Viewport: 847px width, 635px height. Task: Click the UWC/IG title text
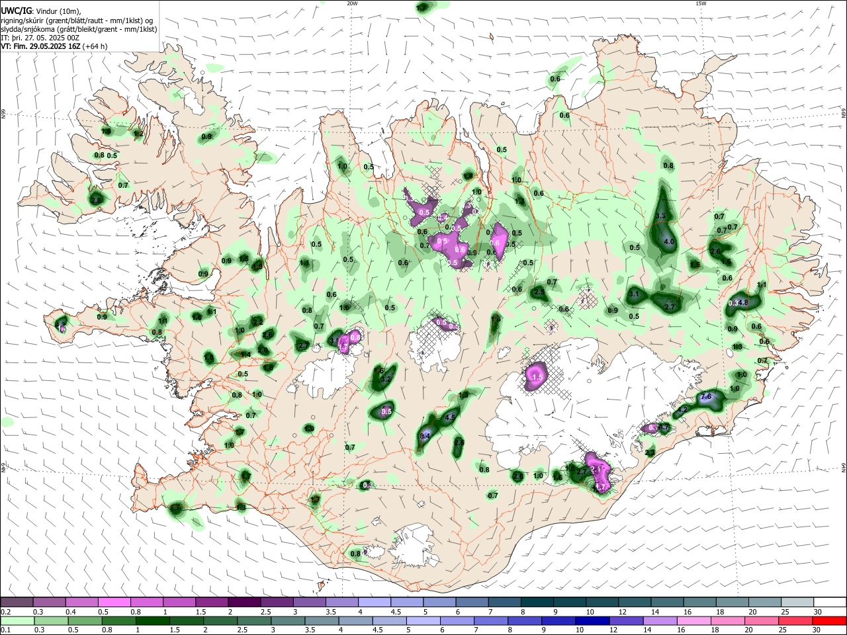[x=16, y=11]
